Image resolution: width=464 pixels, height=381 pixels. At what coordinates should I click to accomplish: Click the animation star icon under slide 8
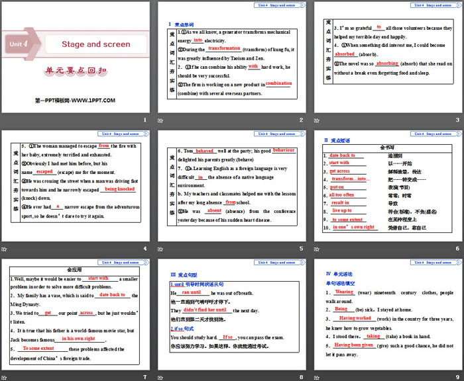(162, 376)
